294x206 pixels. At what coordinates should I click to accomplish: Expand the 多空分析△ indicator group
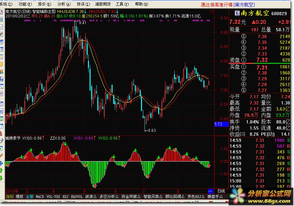point(109,196)
